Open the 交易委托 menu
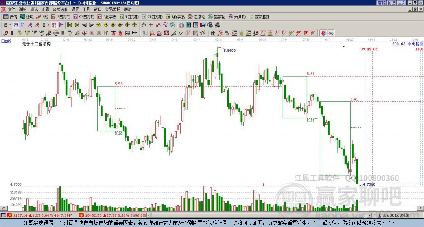This screenshot has width=424, height=227. (113, 10)
